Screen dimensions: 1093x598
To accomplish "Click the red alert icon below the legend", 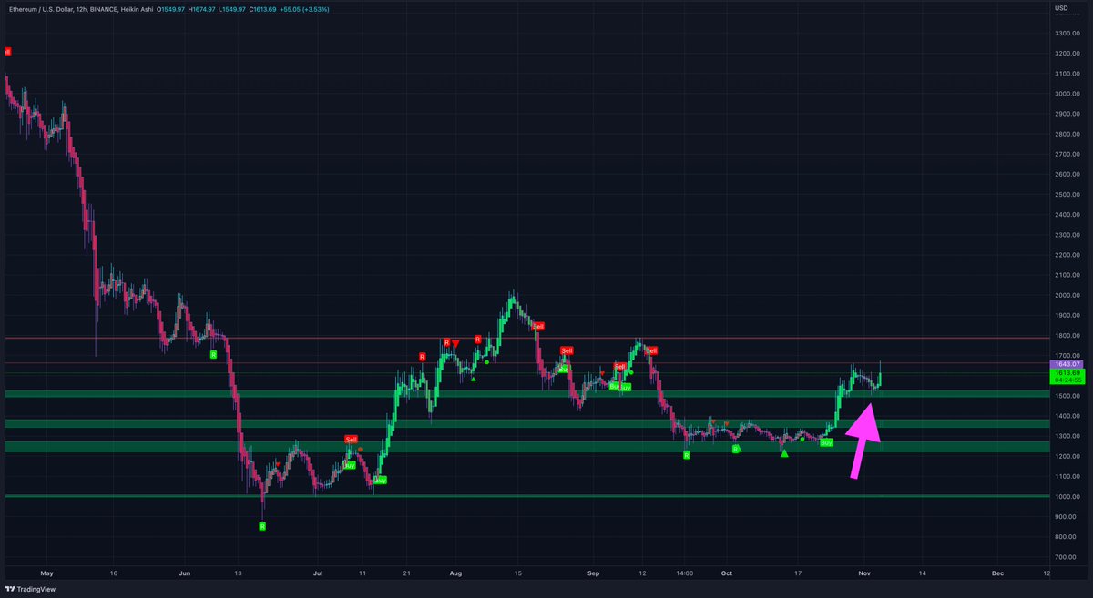I will [x=8, y=52].
